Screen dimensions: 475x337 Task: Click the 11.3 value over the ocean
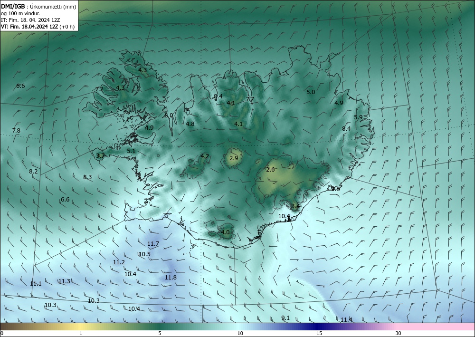64,281
